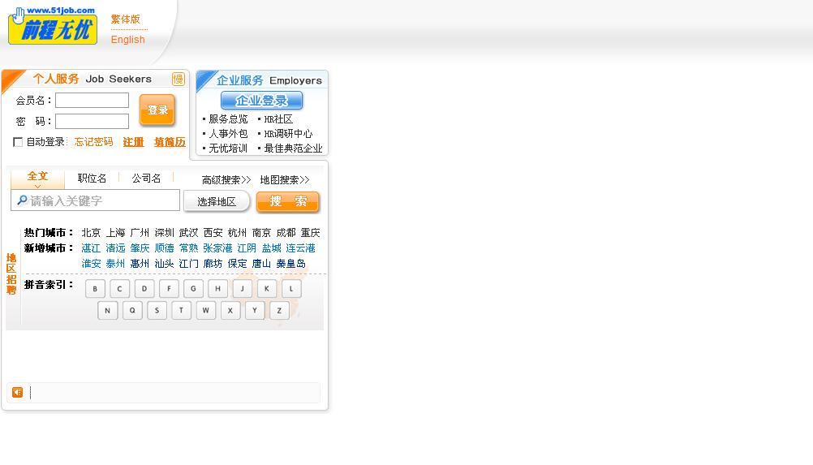
Task: Enable the 自动登录 checkbox
Action: click(18, 142)
